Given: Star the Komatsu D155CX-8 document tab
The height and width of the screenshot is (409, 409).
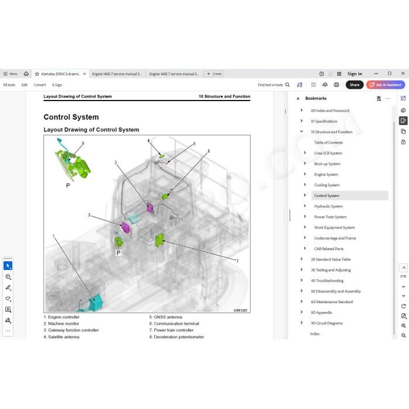Looking at the screenshot, I should tap(37, 74).
